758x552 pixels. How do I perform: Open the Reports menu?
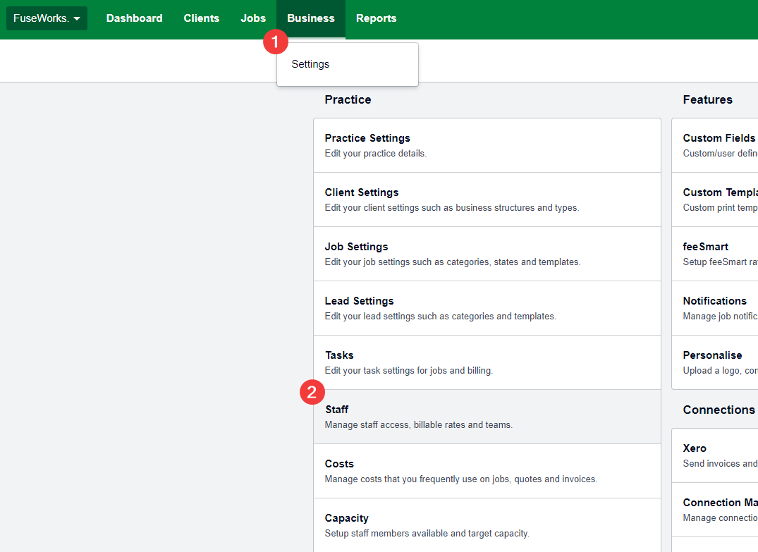[376, 18]
